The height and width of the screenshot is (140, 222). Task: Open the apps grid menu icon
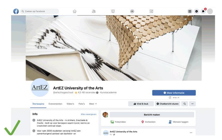[190, 11]
